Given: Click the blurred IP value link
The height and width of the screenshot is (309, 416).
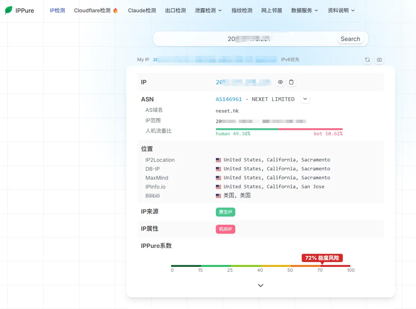Looking at the screenshot, I should coord(243,82).
